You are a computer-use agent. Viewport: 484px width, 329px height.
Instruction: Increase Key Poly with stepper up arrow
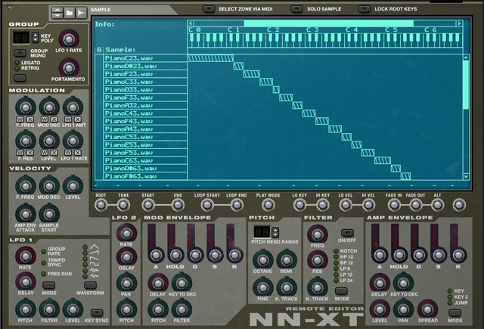(x=36, y=35)
